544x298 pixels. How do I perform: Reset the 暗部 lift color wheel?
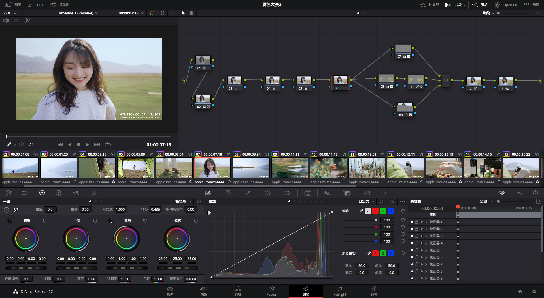[44, 221]
